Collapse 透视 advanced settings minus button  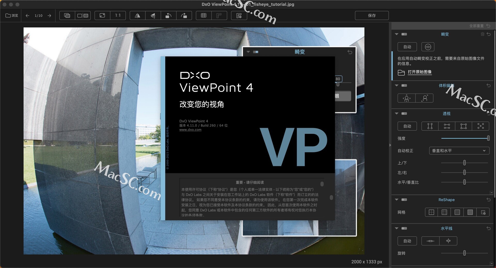[x=491, y=193]
